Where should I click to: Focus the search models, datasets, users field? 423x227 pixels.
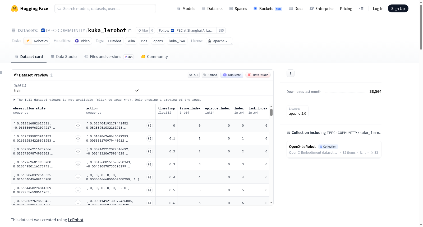click(x=105, y=8)
